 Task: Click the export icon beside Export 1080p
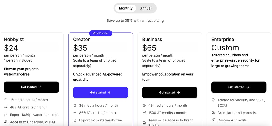click(6, 115)
